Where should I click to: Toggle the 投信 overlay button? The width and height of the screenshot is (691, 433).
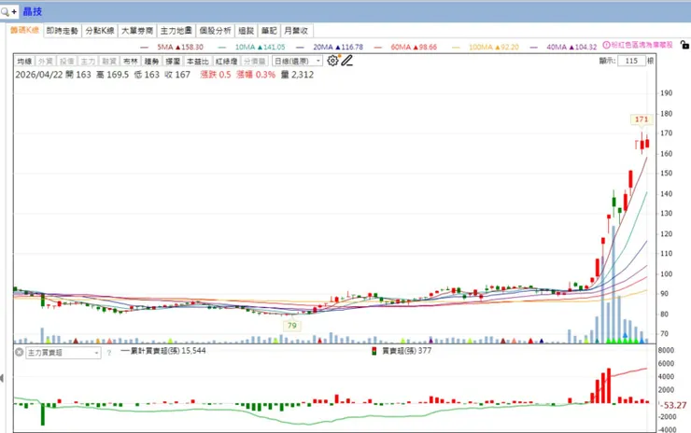tap(66, 62)
